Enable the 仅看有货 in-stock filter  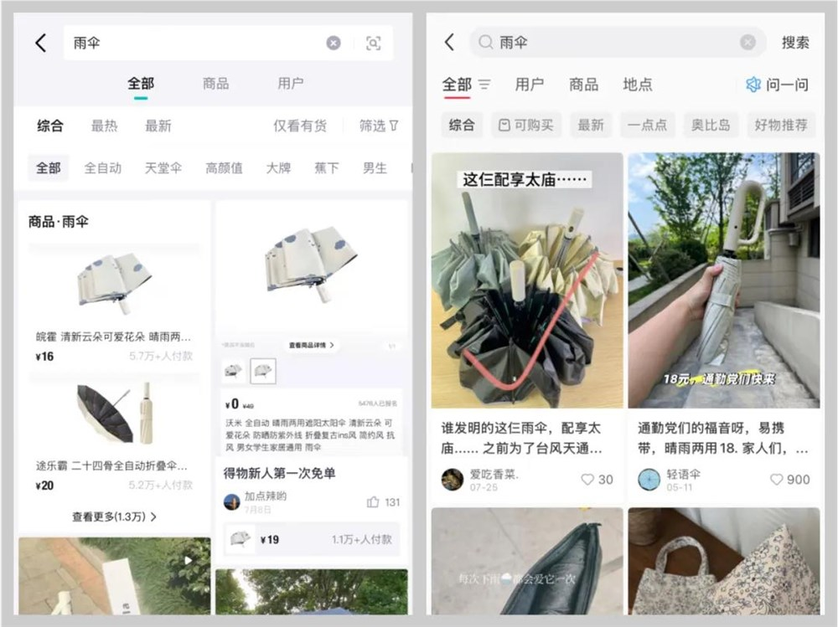pos(300,125)
